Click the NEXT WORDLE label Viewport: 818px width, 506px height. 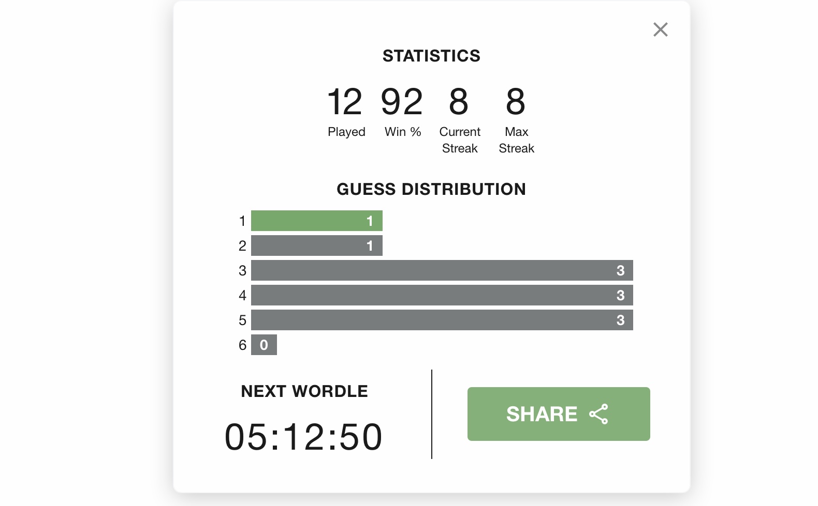point(304,391)
